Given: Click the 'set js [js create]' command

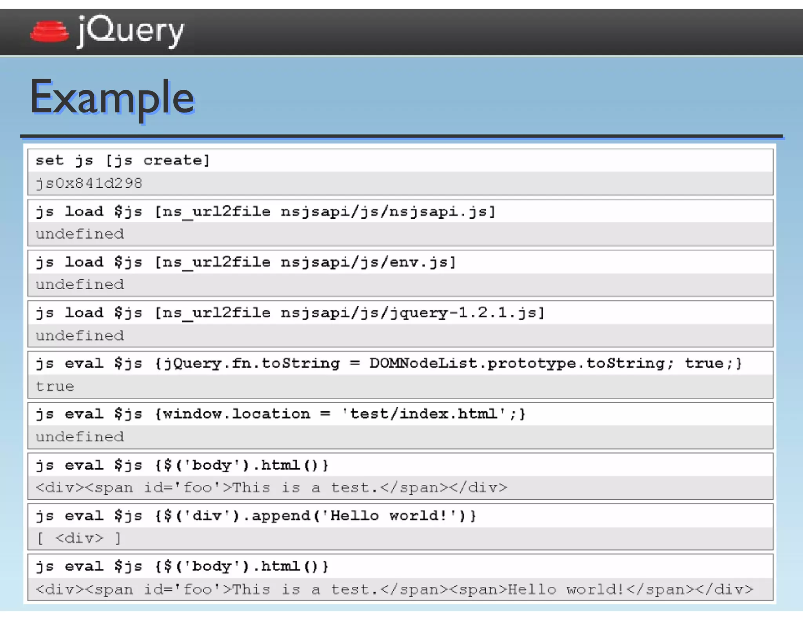Looking at the screenshot, I should 123,160.
